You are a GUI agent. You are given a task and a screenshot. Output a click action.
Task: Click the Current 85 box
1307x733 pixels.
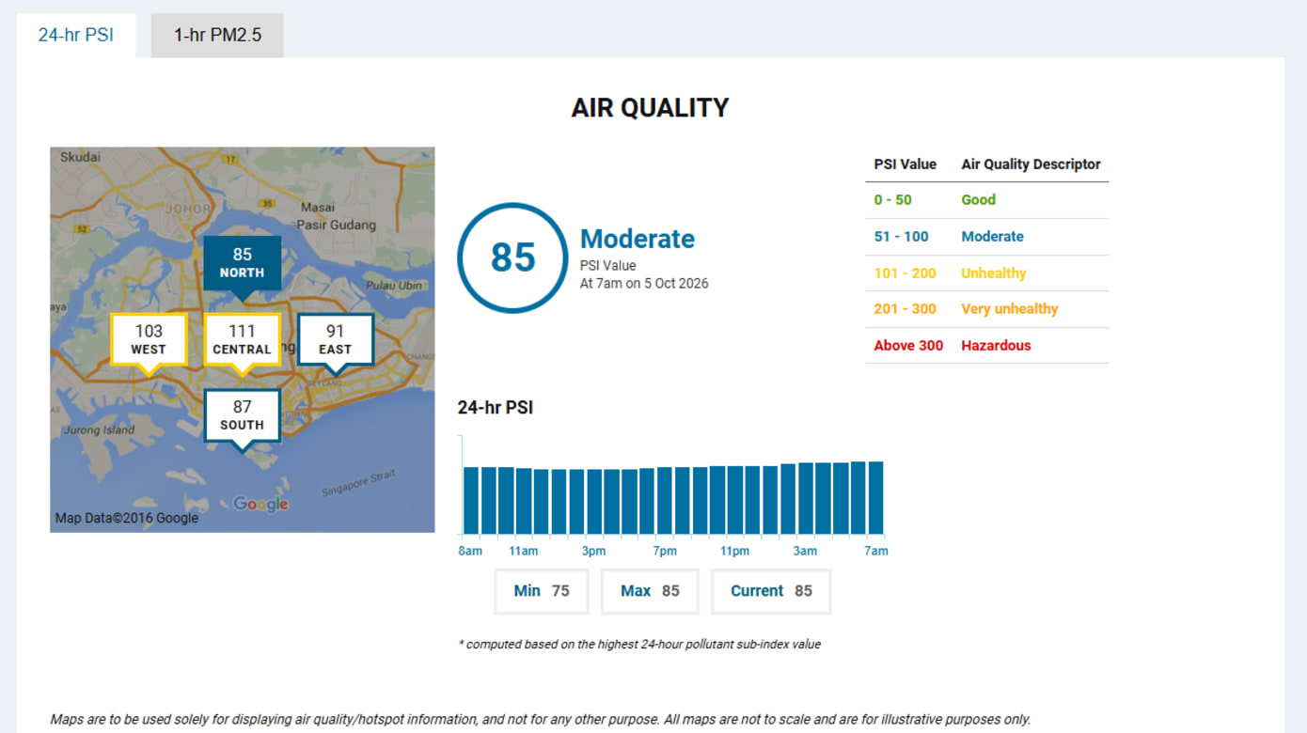(771, 591)
